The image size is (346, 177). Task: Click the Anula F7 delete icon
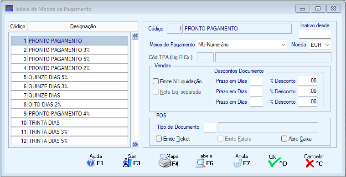(x=238, y=163)
